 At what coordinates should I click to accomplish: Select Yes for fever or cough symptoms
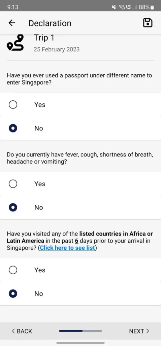pyautogui.click(x=80, y=184)
